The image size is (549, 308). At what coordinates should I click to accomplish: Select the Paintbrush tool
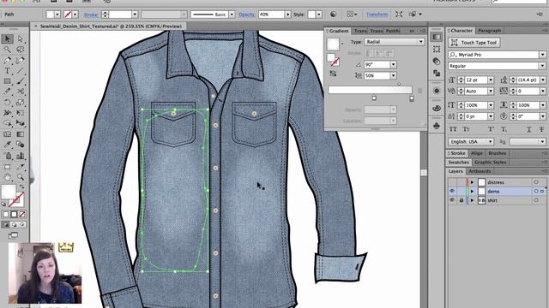coord(21,81)
